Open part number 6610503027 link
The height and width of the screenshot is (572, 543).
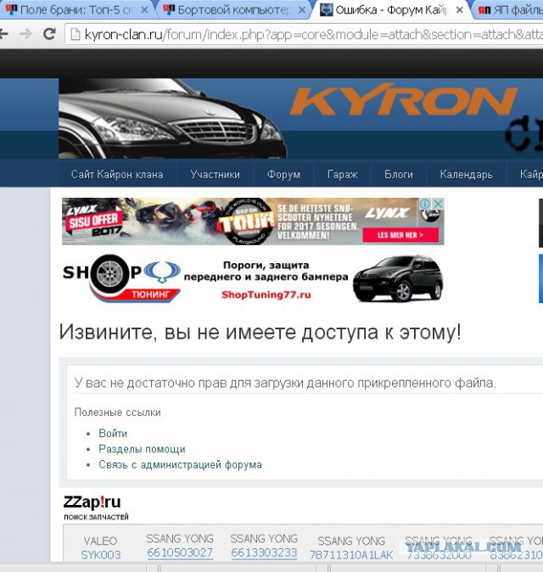pyautogui.click(x=180, y=553)
